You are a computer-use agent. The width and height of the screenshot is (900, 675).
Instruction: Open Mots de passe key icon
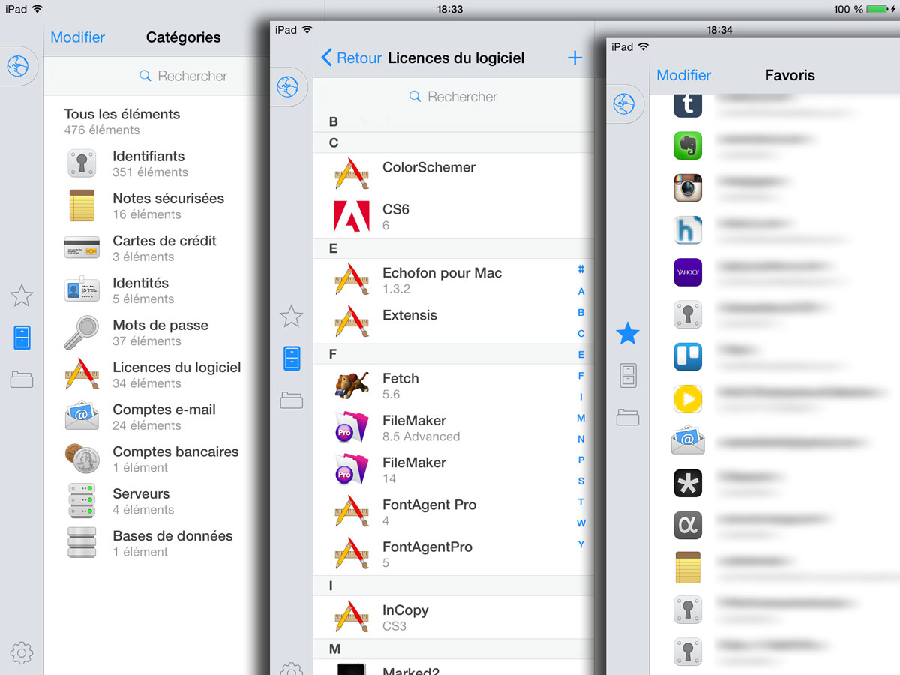point(81,332)
